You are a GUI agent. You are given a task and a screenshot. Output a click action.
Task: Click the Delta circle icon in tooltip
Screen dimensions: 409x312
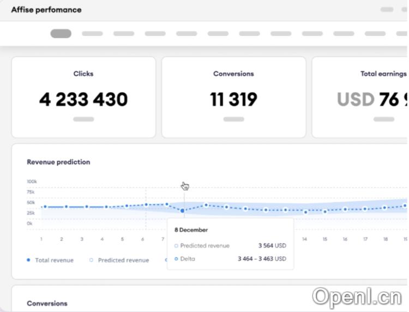(176, 258)
